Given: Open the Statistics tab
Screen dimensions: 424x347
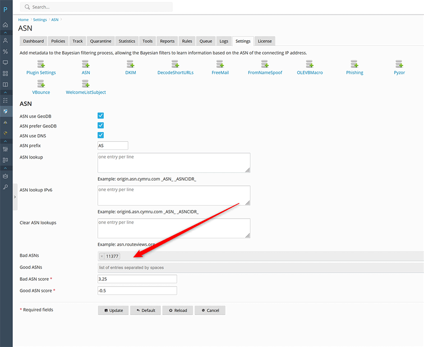Looking at the screenshot, I should pos(127,41).
